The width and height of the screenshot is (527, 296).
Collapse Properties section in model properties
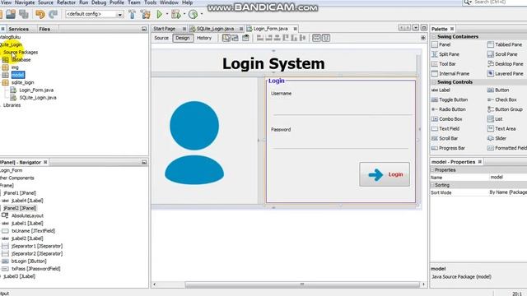(x=433, y=170)
